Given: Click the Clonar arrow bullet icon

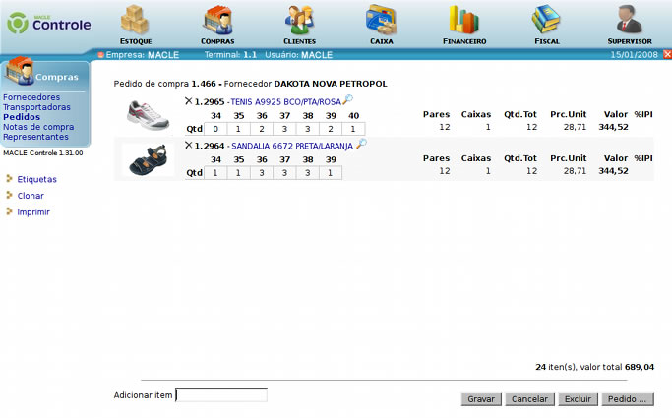Looking at the screenshot, I should click(9, 195).
